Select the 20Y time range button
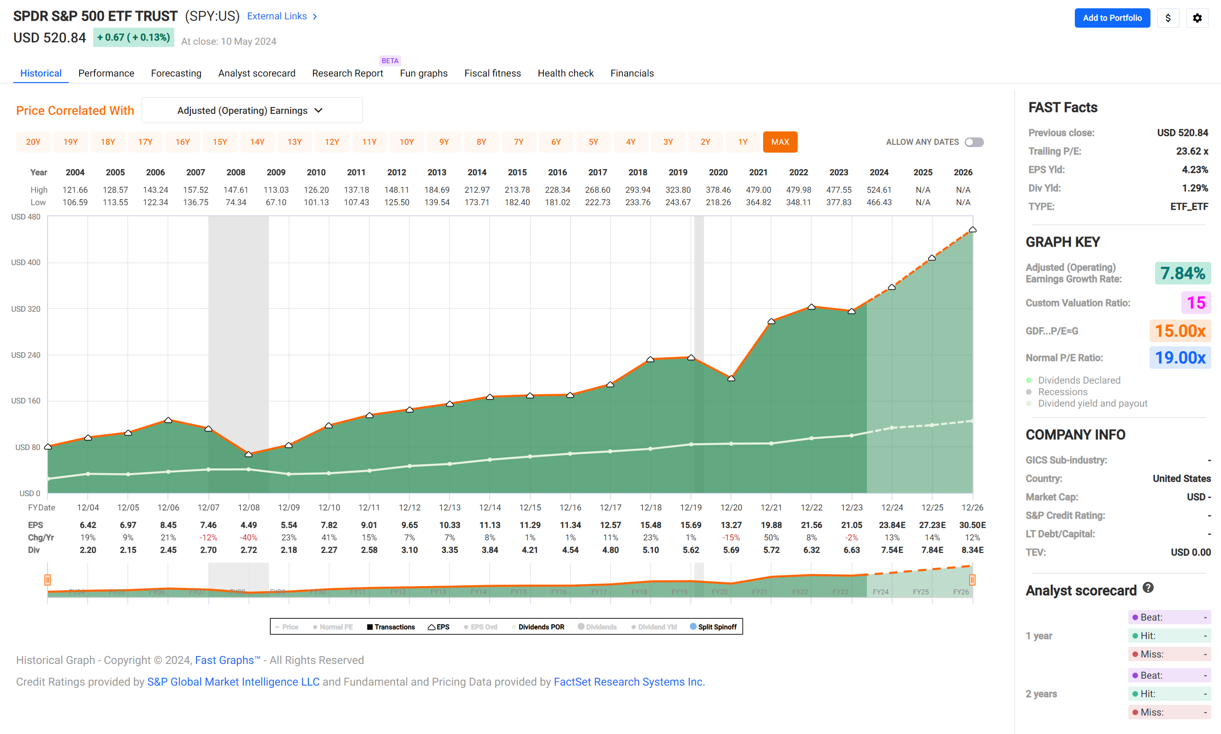This screenshot has width=1221, height=734. (x=33, y=142)
